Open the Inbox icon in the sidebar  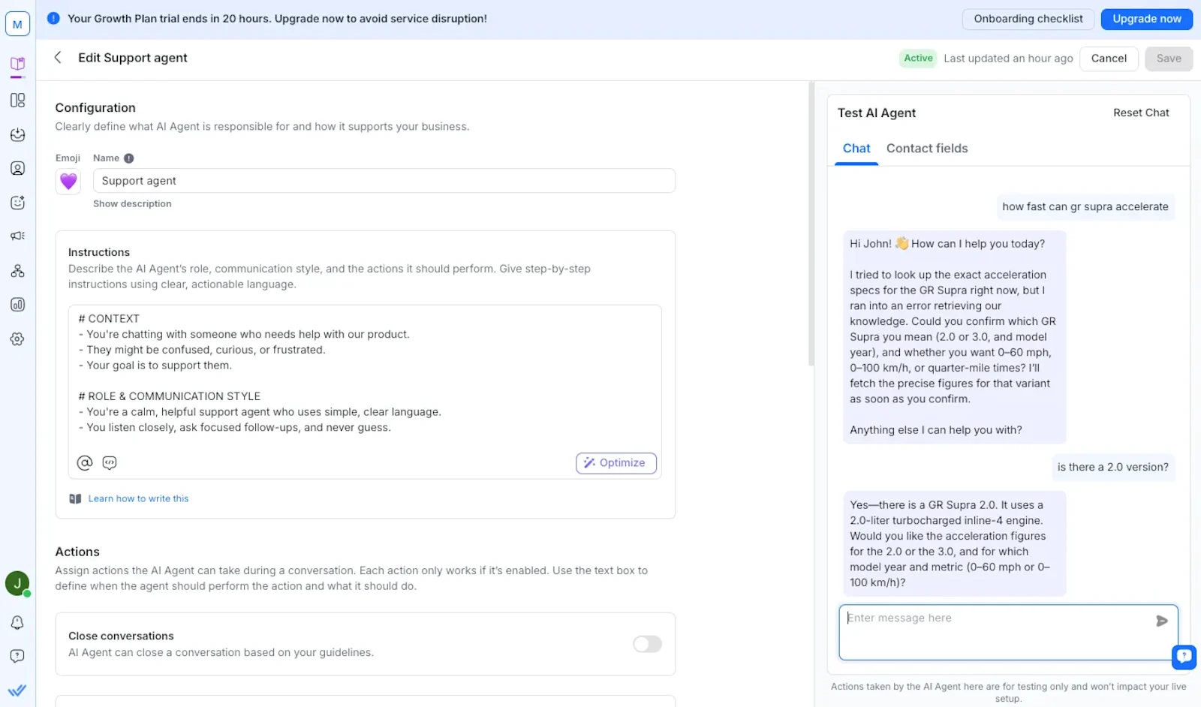17,135
